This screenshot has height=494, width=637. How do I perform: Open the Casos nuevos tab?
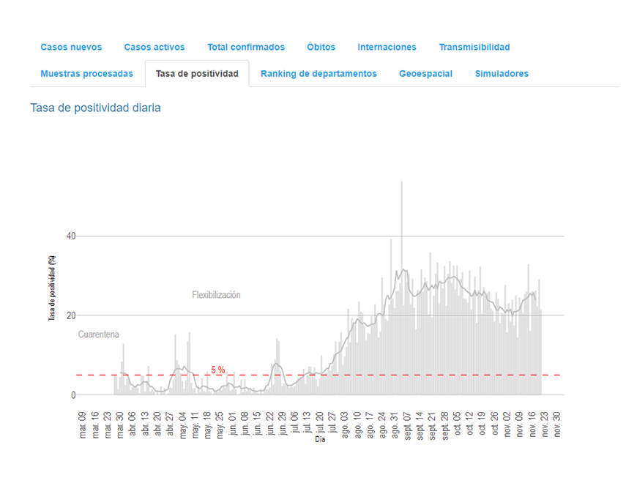pyautogui.click(x=71, y=47)
